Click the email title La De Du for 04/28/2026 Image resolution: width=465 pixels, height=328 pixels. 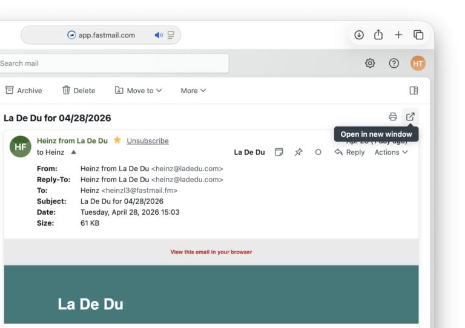click(58, 118)
